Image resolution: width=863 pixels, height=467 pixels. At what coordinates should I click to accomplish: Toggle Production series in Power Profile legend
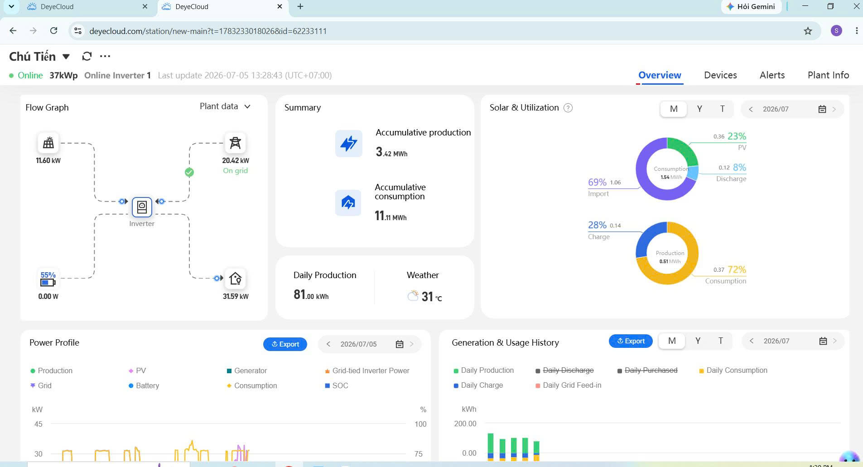coord(51,371)
